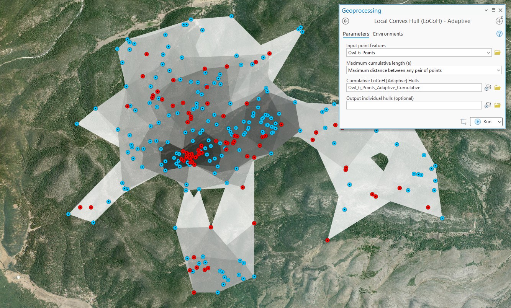Viewport: 511px width, 308px height.
Task: Browse folder for Cumulative LoCoH Hulls output
Action: tap(498, 88)
